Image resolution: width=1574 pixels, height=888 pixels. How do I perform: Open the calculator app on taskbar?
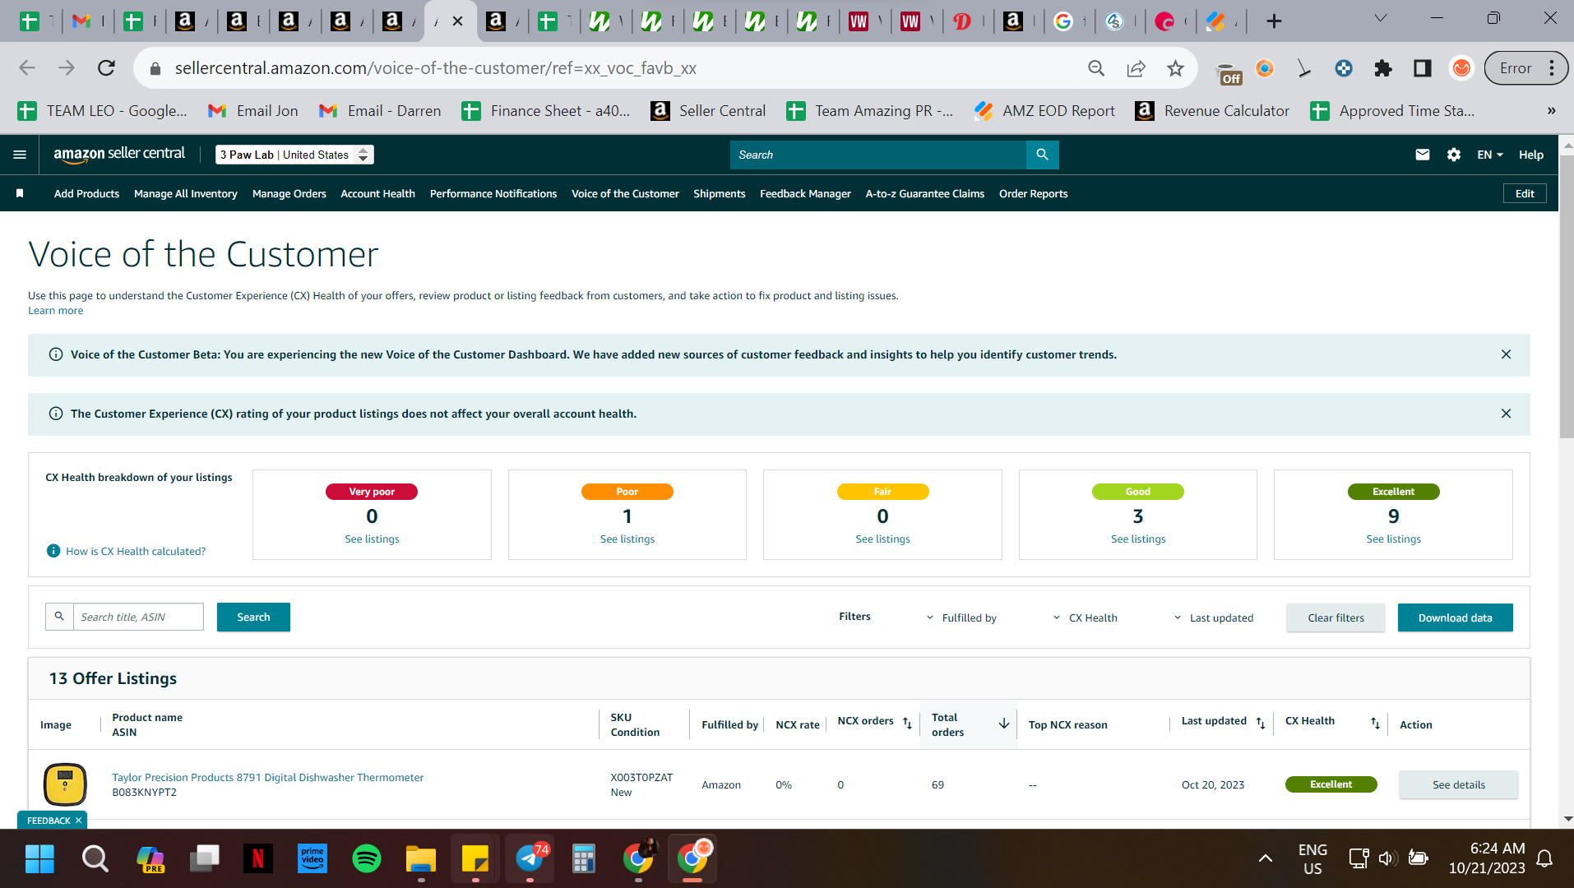[584, 858]
